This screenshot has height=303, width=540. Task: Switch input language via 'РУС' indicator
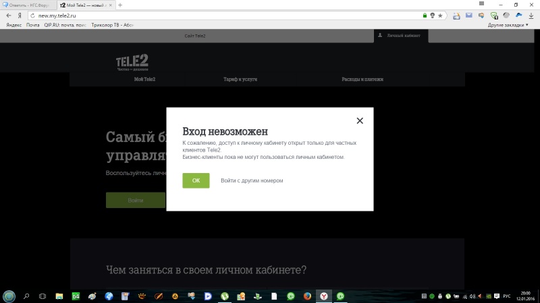(508, 296)
